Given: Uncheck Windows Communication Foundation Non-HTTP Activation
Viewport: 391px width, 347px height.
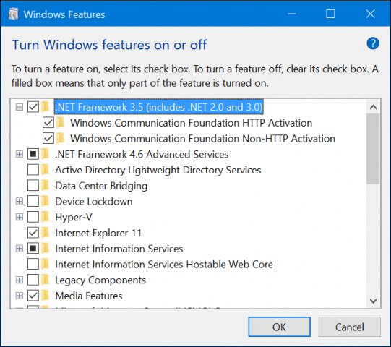Looking at the screenshot, I should coord(48,139).
